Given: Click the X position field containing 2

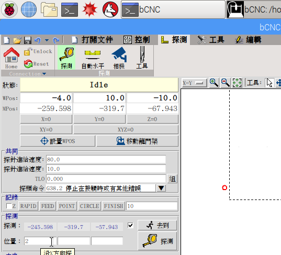Looking at the screenshot, I should point(40,241).
